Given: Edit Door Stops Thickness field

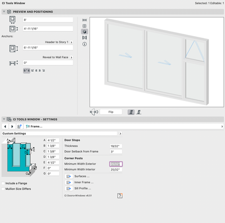Looking at the screenshot, I should click(x=116, y=146).
